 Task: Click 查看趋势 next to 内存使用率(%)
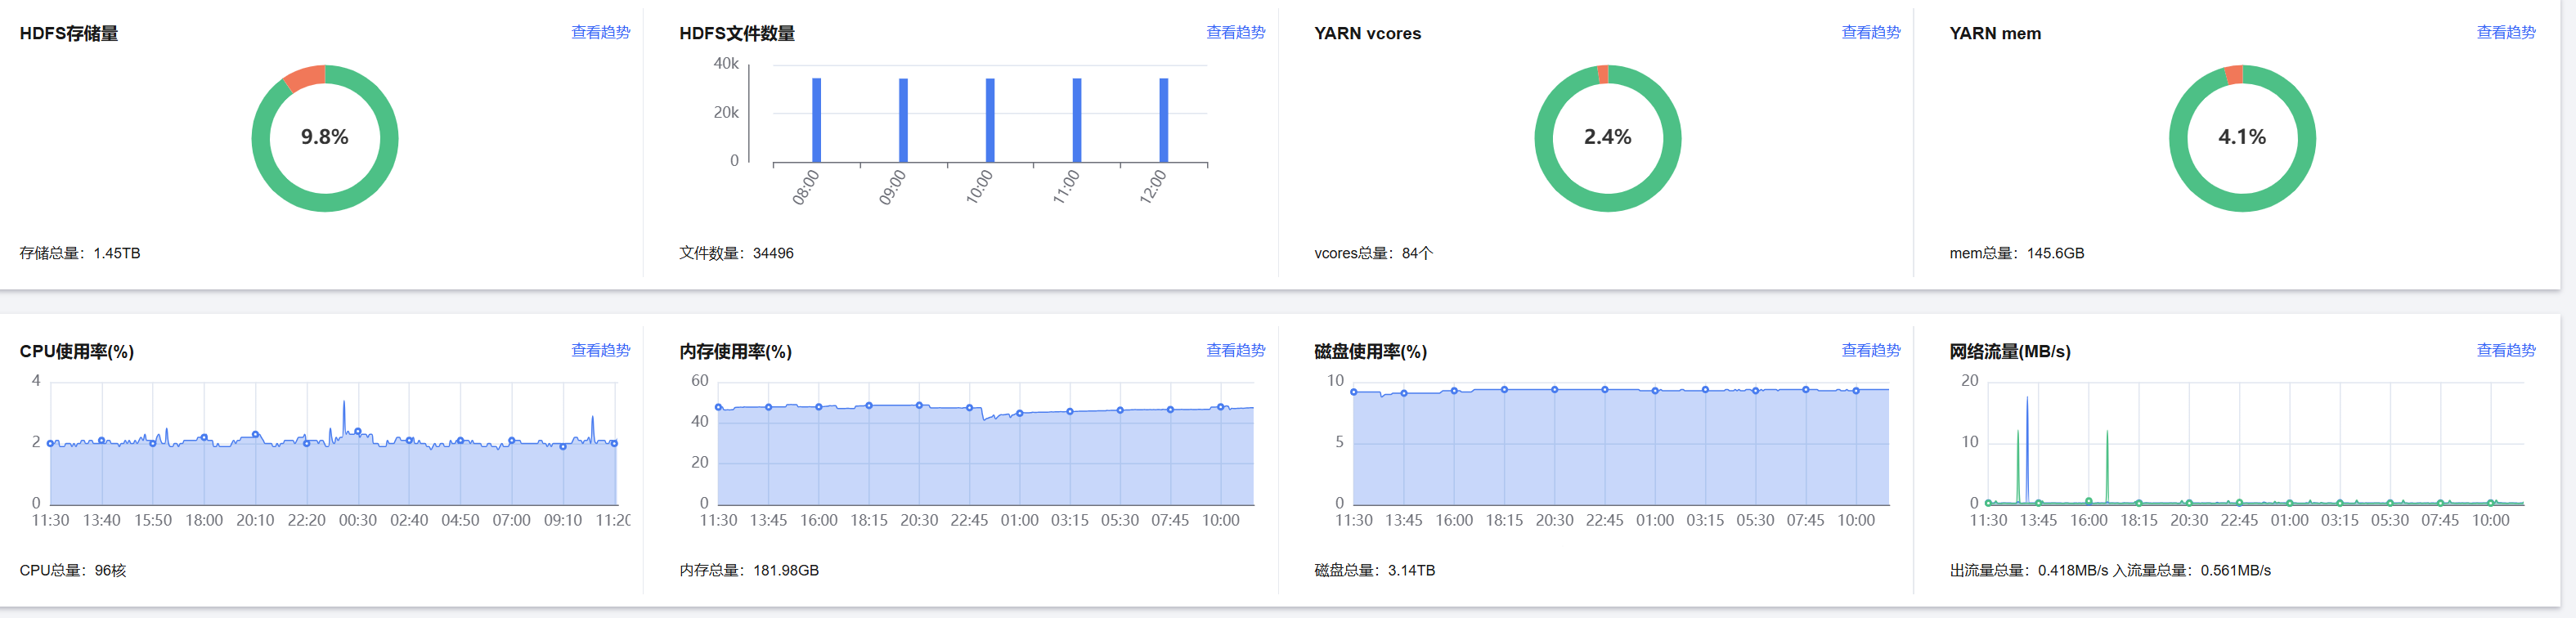1235,350
